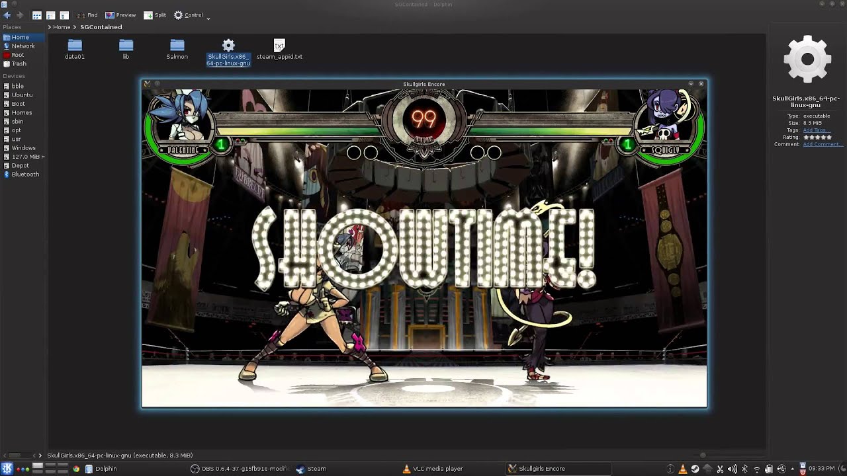847x476 pixels.
Task: Switch desktops using the pager widget
Action: tap(51, 469)
